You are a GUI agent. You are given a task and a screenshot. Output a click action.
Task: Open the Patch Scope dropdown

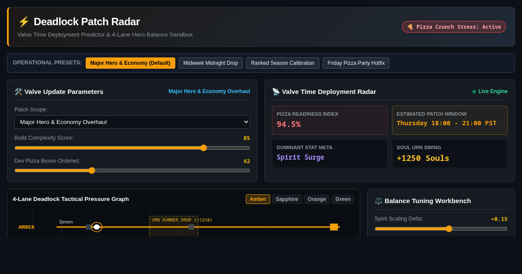point(132,122)
